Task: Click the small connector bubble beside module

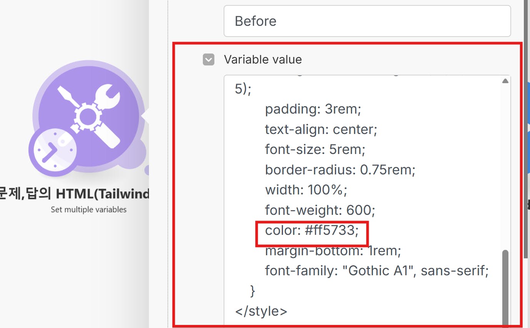Action: click(147, 170)
